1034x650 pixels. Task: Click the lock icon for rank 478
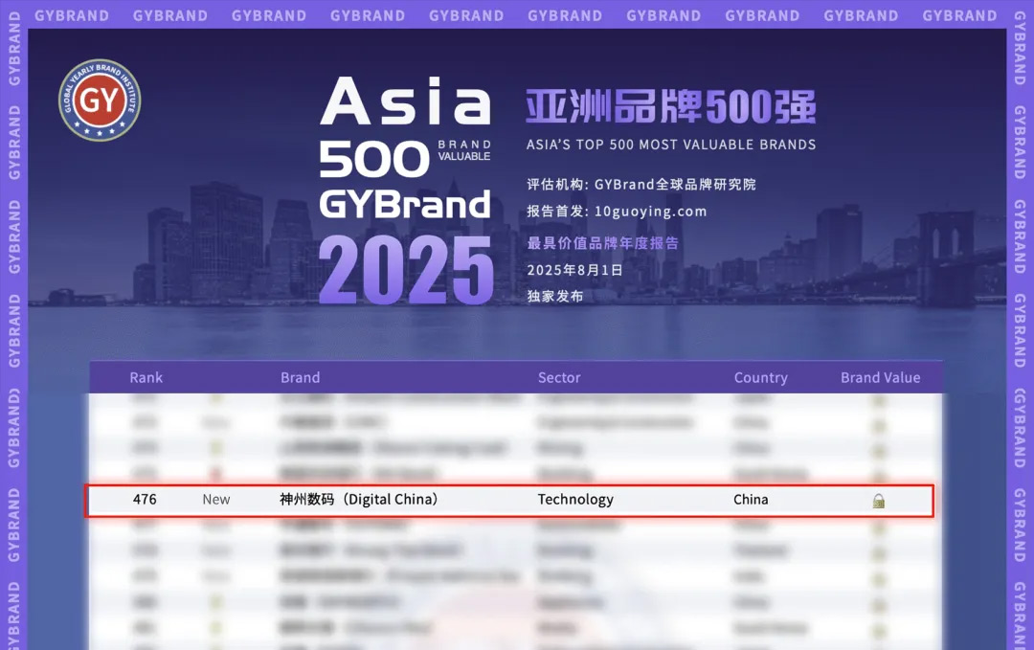coord(879,550)
